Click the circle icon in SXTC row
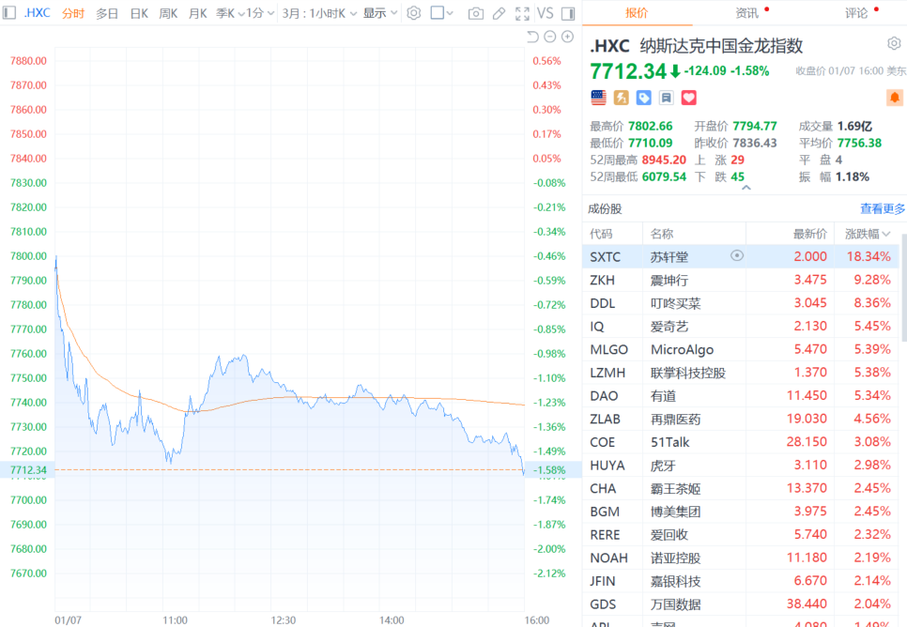This screenshot has width=907, height=627. 737,255
